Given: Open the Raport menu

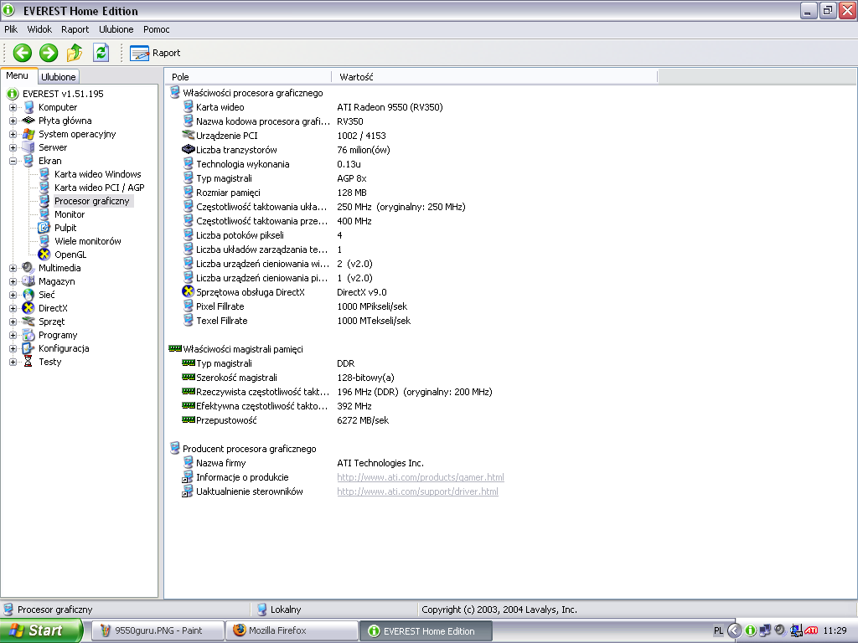Looking at the screenshot, I should pos(75,29).
